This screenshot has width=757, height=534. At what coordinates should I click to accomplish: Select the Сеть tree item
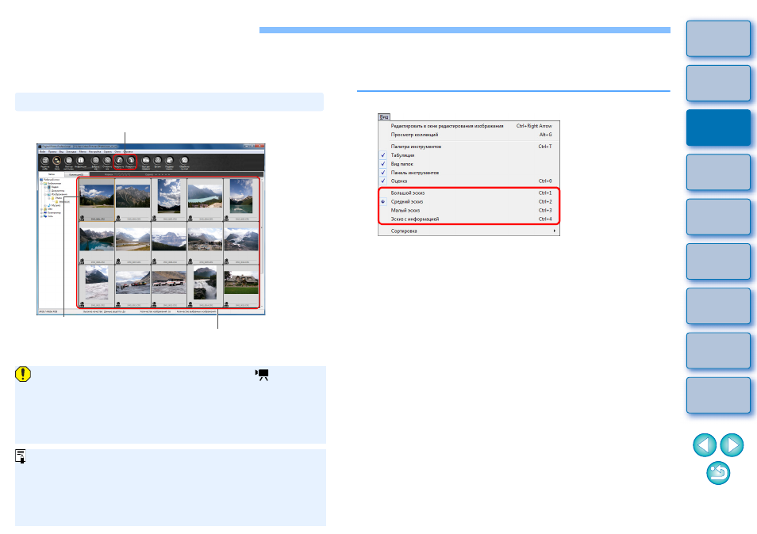(x=50, y=216)
